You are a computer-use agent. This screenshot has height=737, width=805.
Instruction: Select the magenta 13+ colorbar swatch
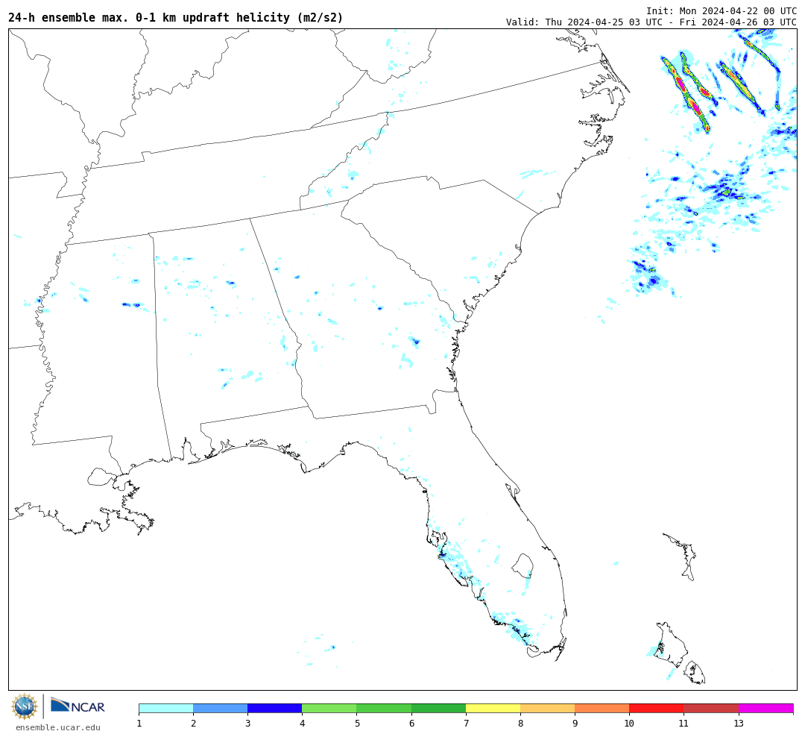[766, 709]
